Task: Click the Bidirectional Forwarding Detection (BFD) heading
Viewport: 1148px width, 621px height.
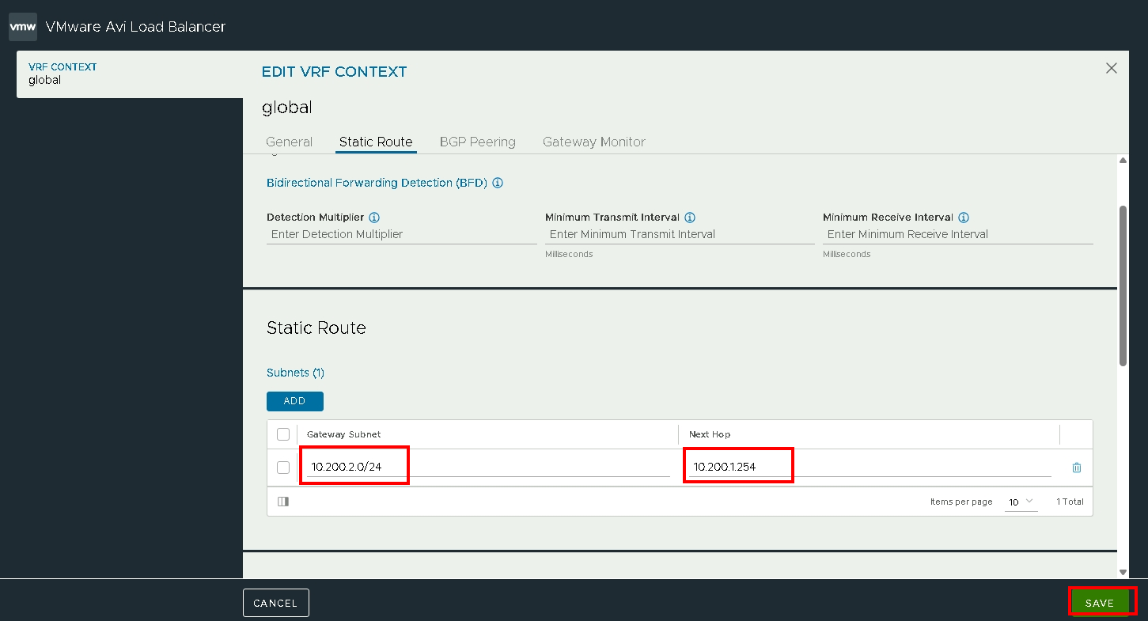Action: tap(377, 183)
